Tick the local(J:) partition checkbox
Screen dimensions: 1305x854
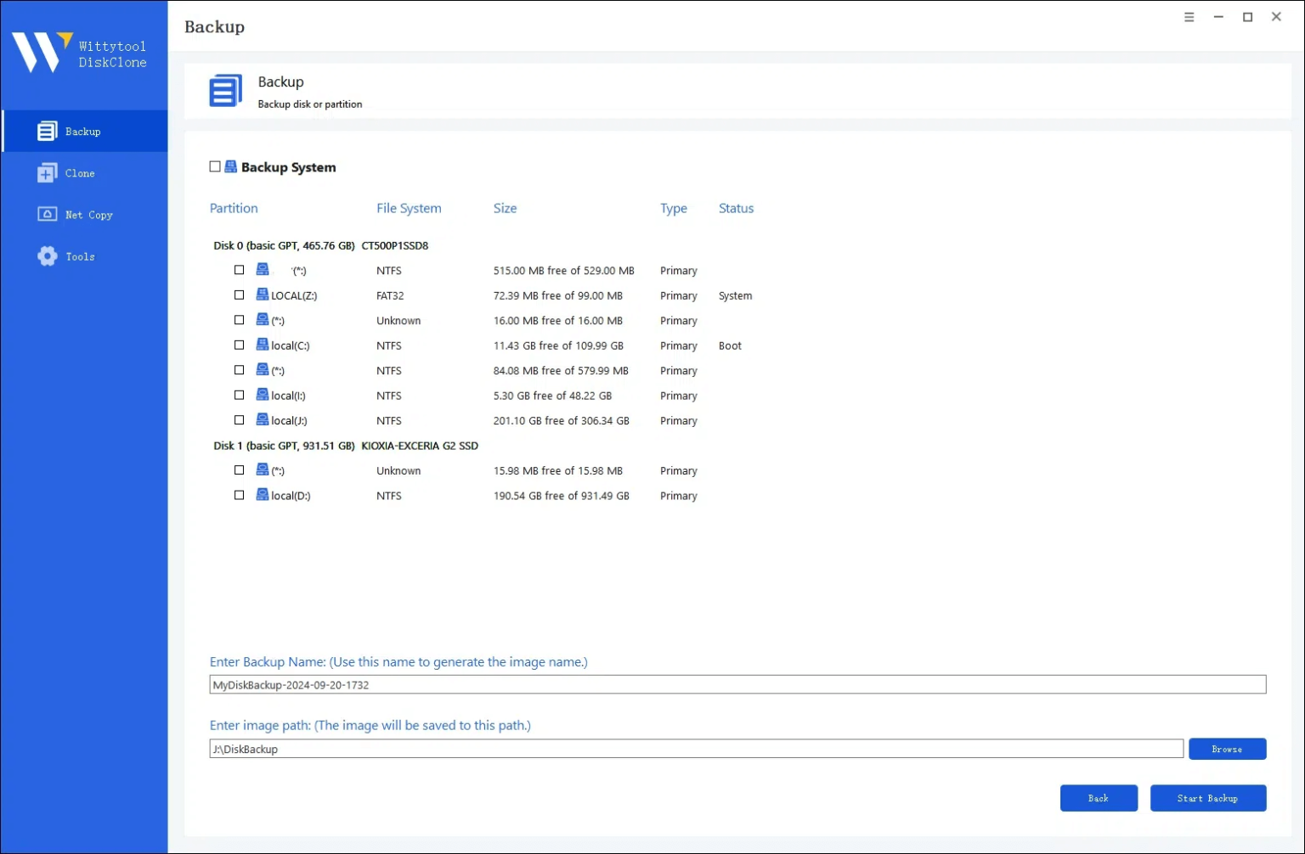[x=240, y=420]
